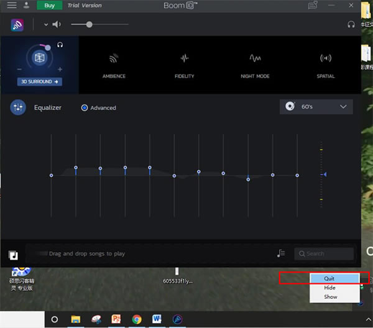Expand the audio output device chevron

click(x=46, y=25)
